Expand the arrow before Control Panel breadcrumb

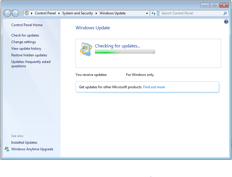coord(32,13)
